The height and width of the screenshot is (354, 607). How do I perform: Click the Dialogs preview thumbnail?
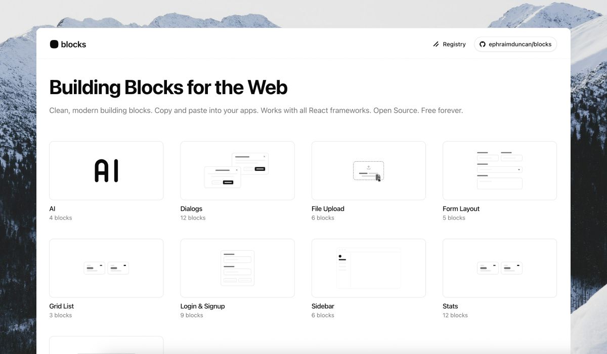coord(237,170)
